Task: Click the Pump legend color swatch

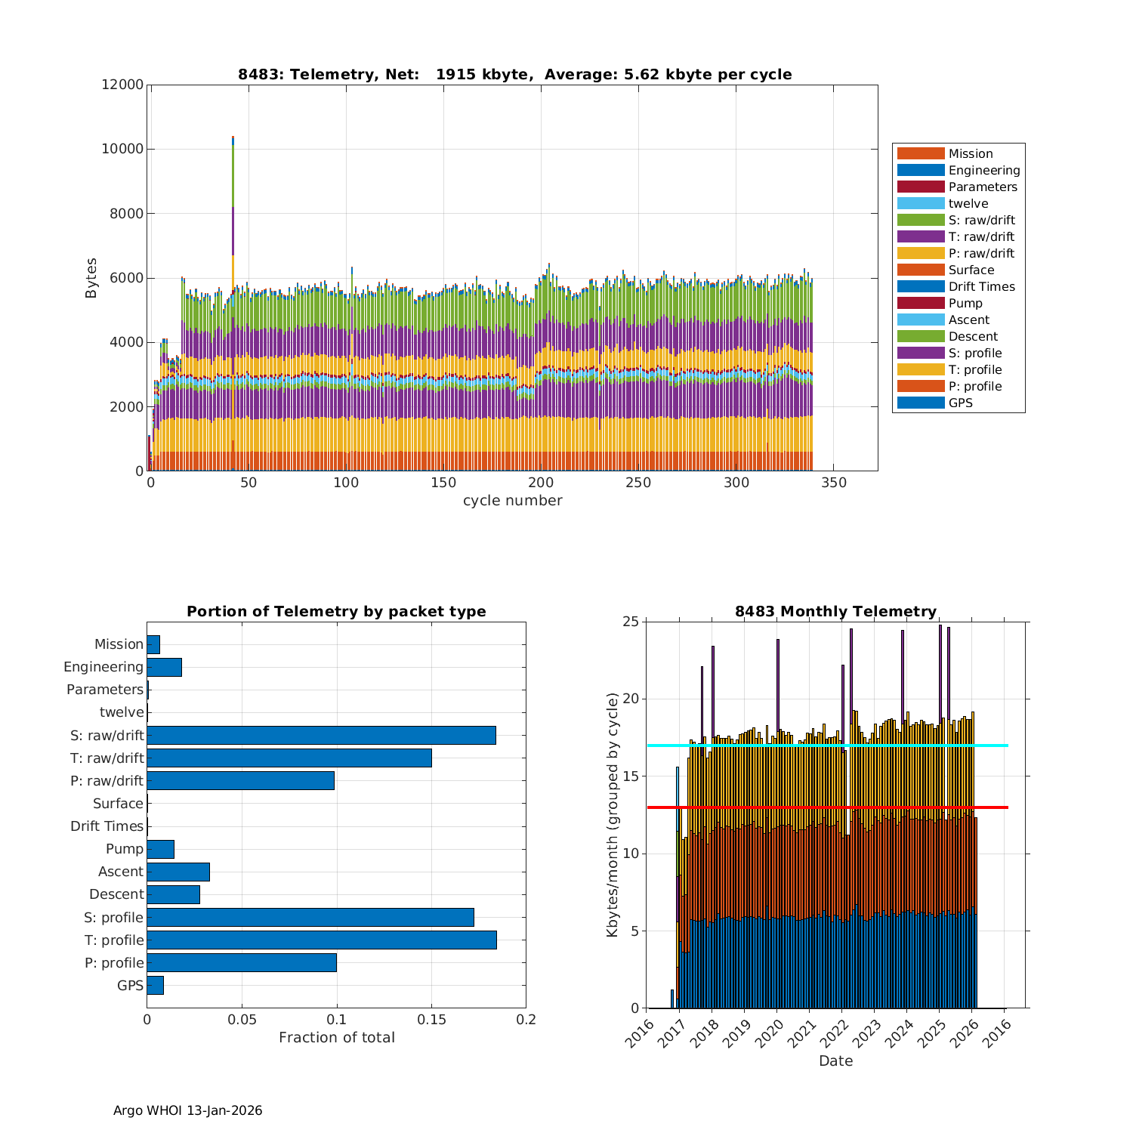Action: [920, 303]
